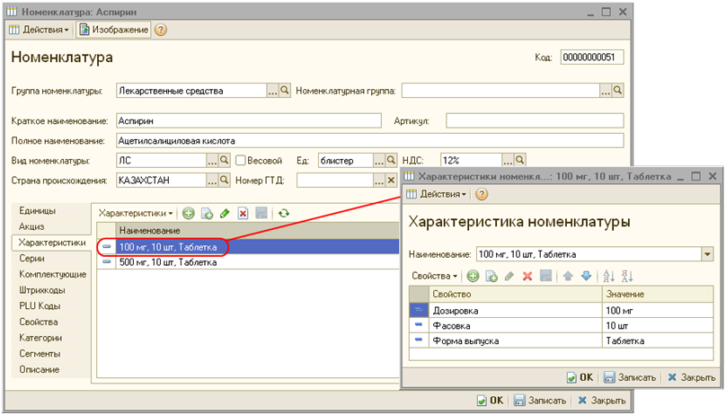The height and width of the screenshot is (415, 726).
Task: Open the Действия dropdown in main window
Action: point(40,30)
